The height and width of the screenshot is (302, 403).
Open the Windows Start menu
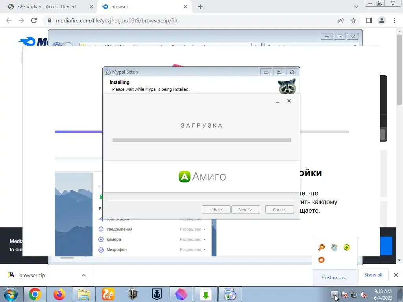coord(11,295)
